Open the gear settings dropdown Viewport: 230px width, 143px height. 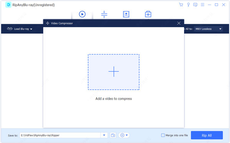(124, 135)
